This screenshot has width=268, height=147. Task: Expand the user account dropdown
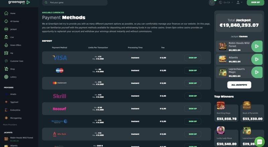click(x=239, y=2)
